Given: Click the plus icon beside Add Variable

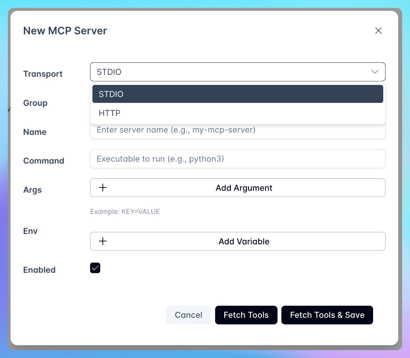Looking at the screenshot, I should point(102,241).
